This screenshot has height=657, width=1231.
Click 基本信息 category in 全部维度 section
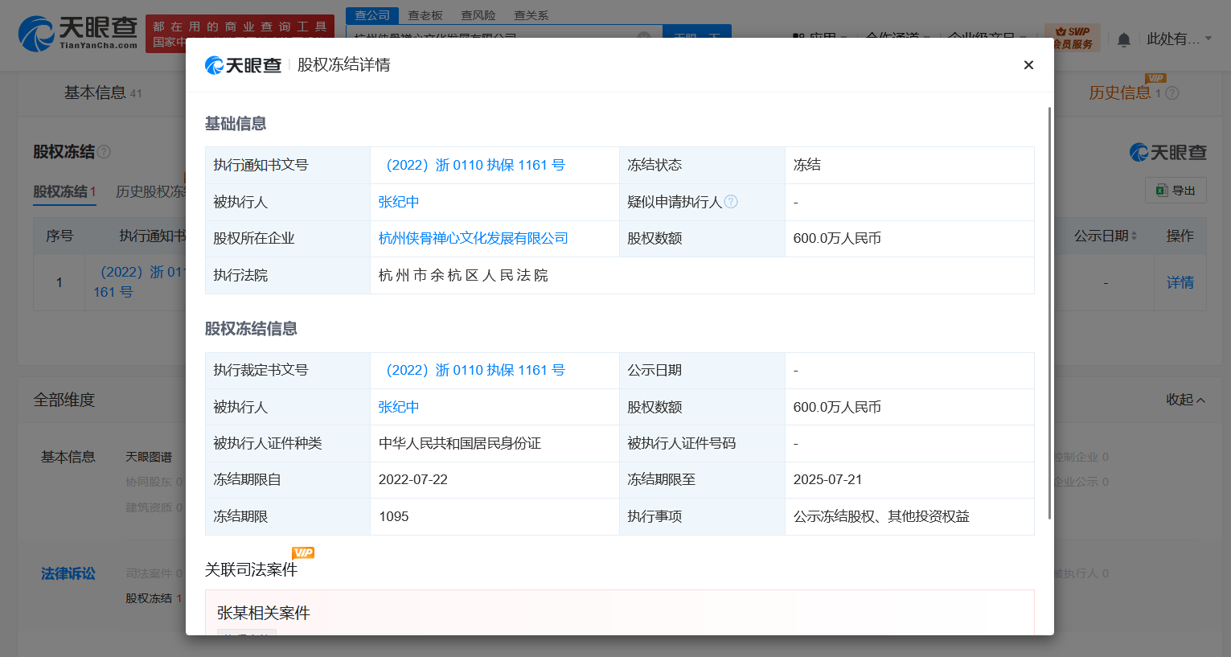pos(68,457)
